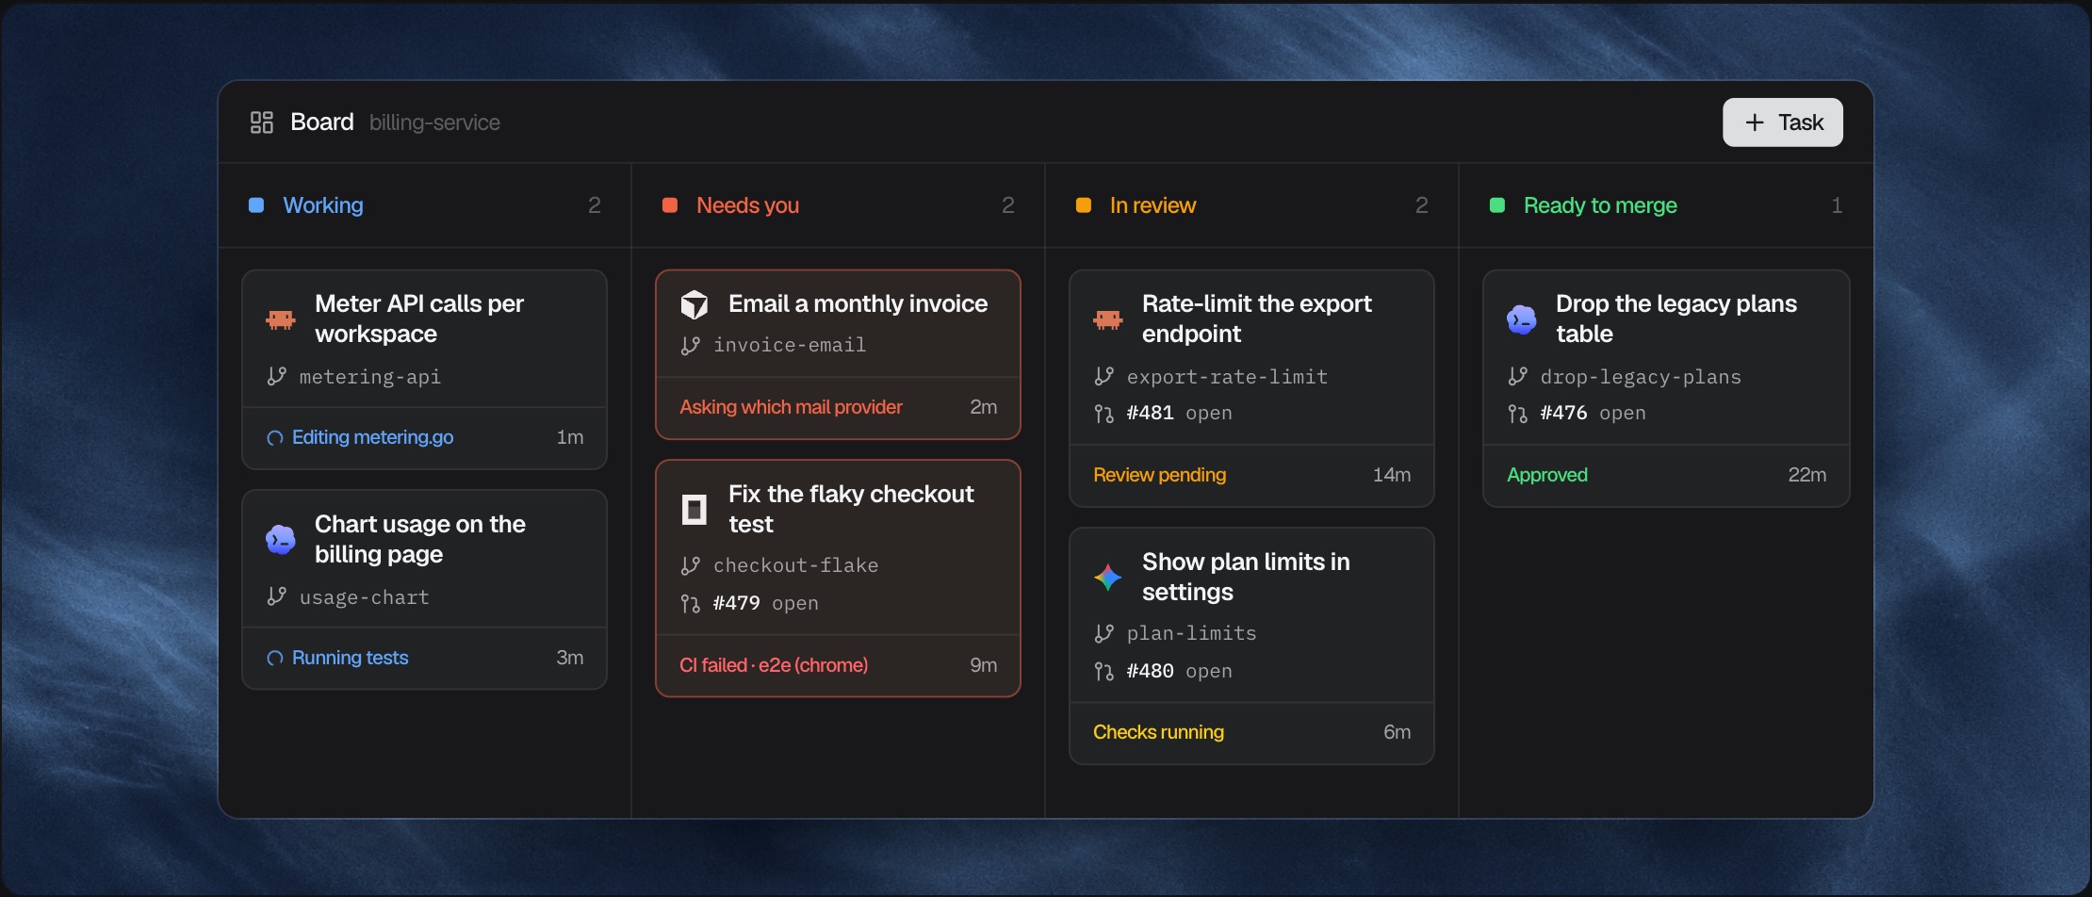The image size is (2092, 897).
Task: Click the spinner icon beside Running tests
Action: 275,659
